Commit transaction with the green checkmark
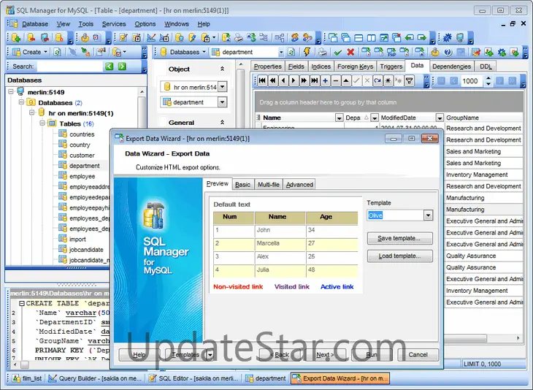This screenshot has width=533, height=390. tap(337, 52)
